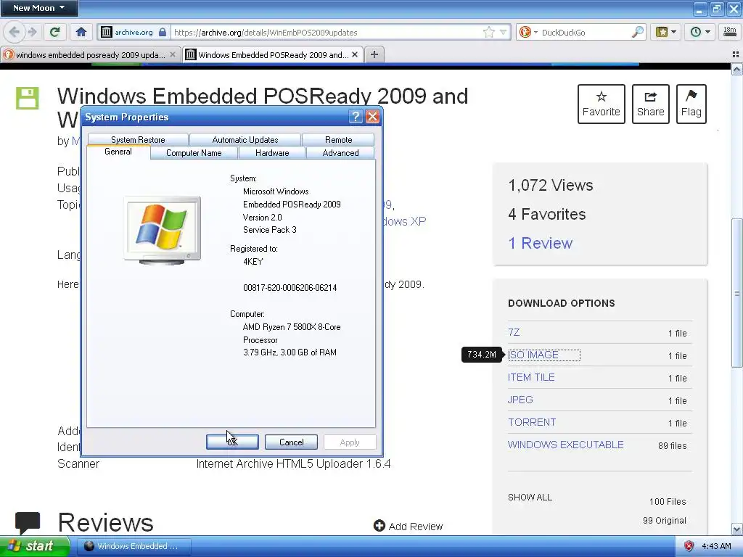
Task: Click the '1,072 Views' text
Action: 551,185
